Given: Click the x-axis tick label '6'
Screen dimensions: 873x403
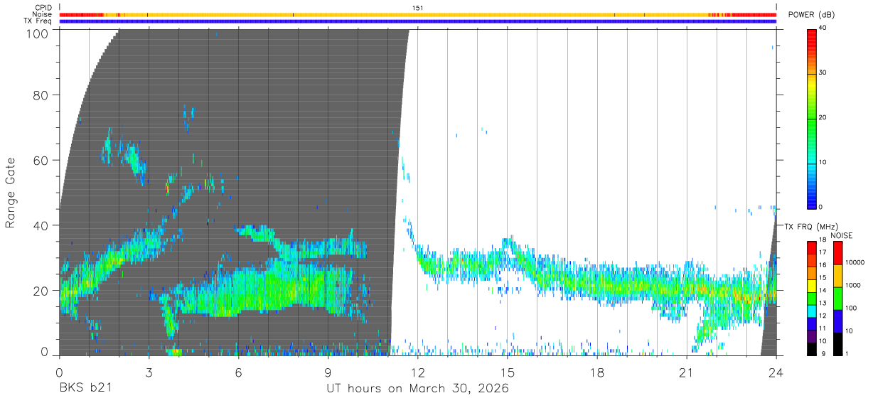Looking at the screenshot, I should 238,372.
